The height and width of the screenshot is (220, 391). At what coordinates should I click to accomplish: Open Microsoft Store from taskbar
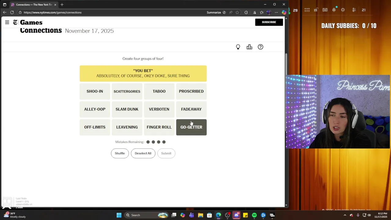point(210,215)
